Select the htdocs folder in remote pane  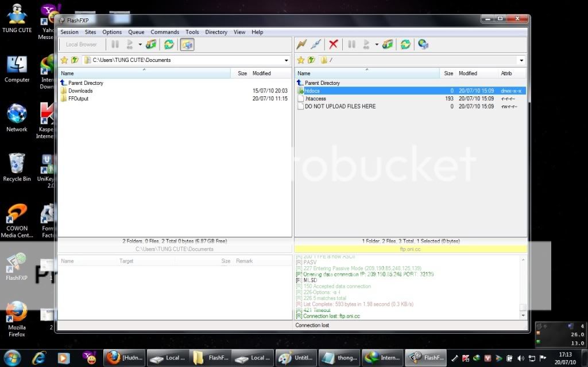coord(312,91)
